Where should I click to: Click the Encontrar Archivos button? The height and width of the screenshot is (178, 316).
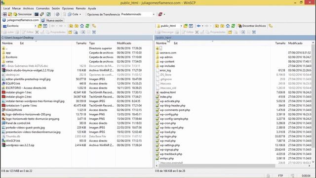pyautogui.click(x=252, y=26)
